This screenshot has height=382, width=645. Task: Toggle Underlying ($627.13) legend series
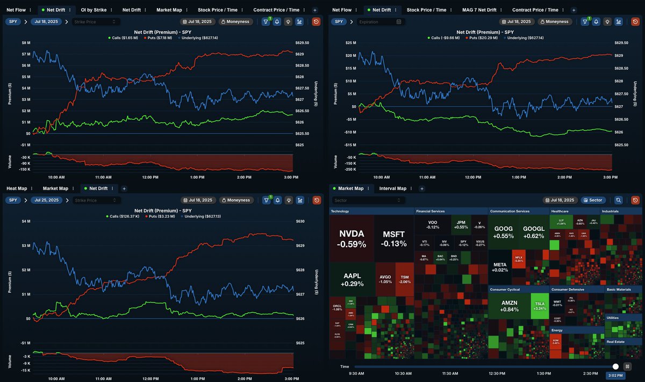click(199, 216)
